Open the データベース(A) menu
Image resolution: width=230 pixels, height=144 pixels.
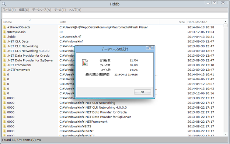click(42, 10)
